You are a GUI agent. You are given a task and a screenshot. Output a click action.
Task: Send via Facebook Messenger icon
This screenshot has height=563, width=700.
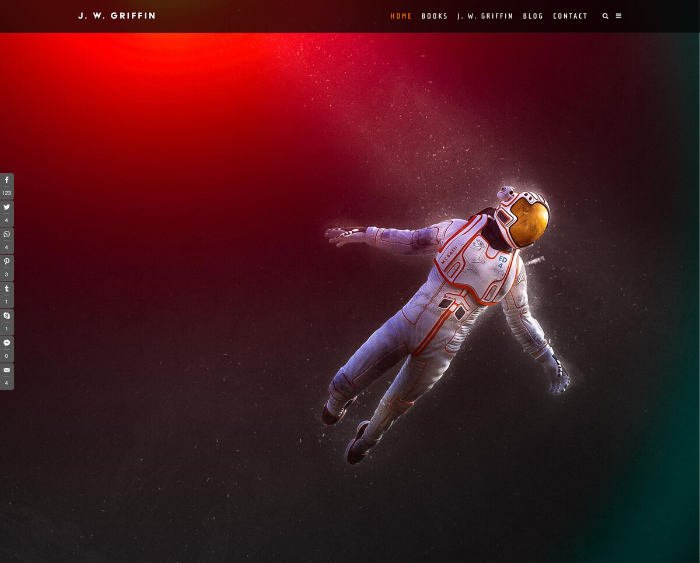[6, 343]
